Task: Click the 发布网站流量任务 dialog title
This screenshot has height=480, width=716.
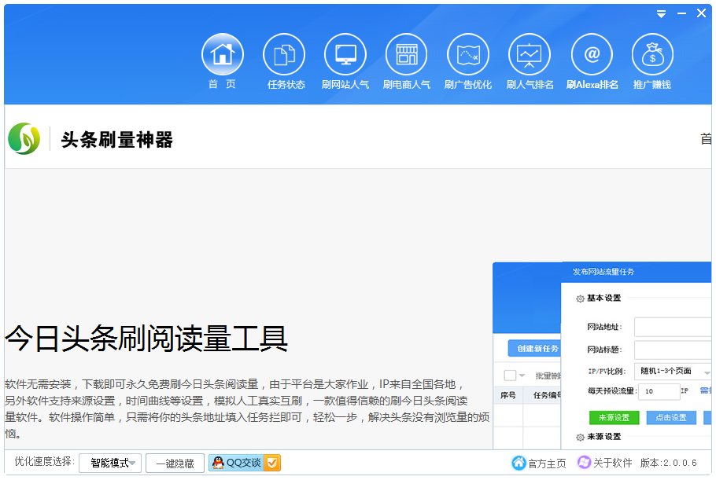Action: tap(603, 272)
